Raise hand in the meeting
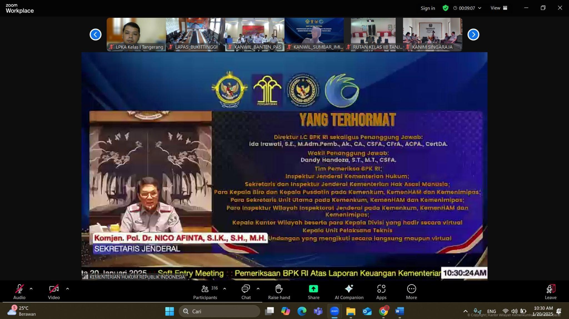This screenshot has height=319, width=569. tap(279, 292)
